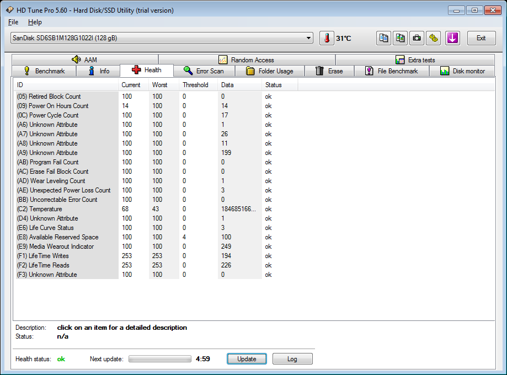
Task: Switch to the File Benchmark tab
Action: pyautogui.click(x=392, y=71)
